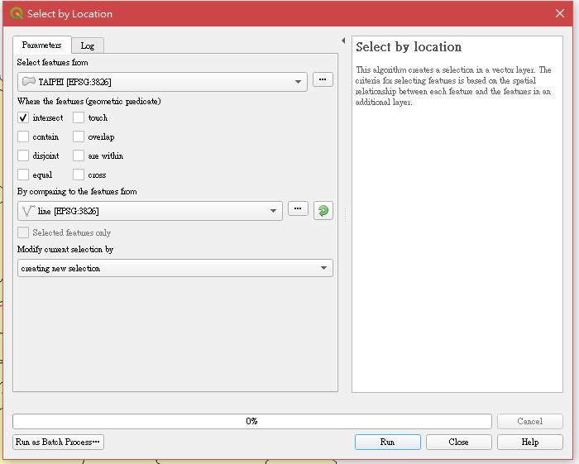Viewport: 579px width, 464px height.
Task: Open the creating new selection dropdown
Action: [x=175, y=268]
